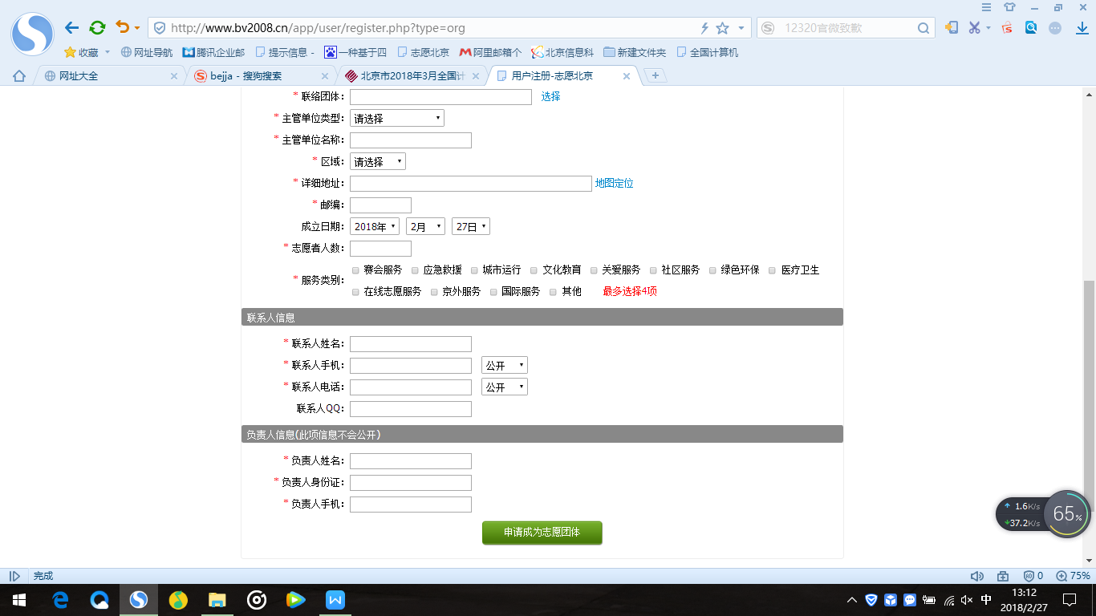This screenshot has height=616, width=1096.
Task: Click the browser back arrow
Action: point(72,28)
